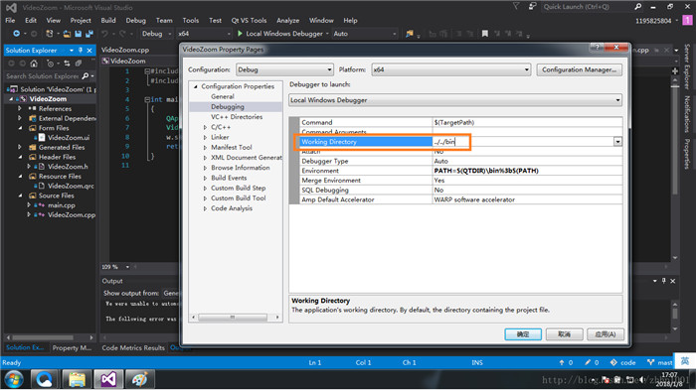Screen dimensions: 696x390
Task: Select the Environment property row
Action: coord(460,171)
